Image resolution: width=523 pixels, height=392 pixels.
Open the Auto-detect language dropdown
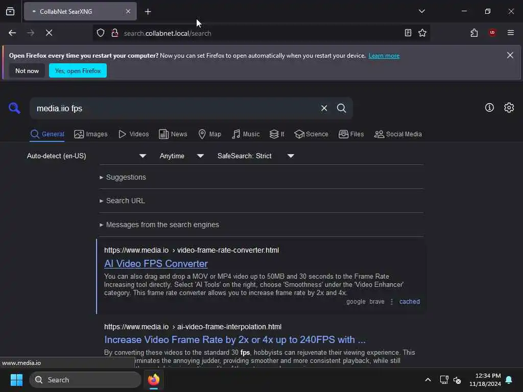86,156
